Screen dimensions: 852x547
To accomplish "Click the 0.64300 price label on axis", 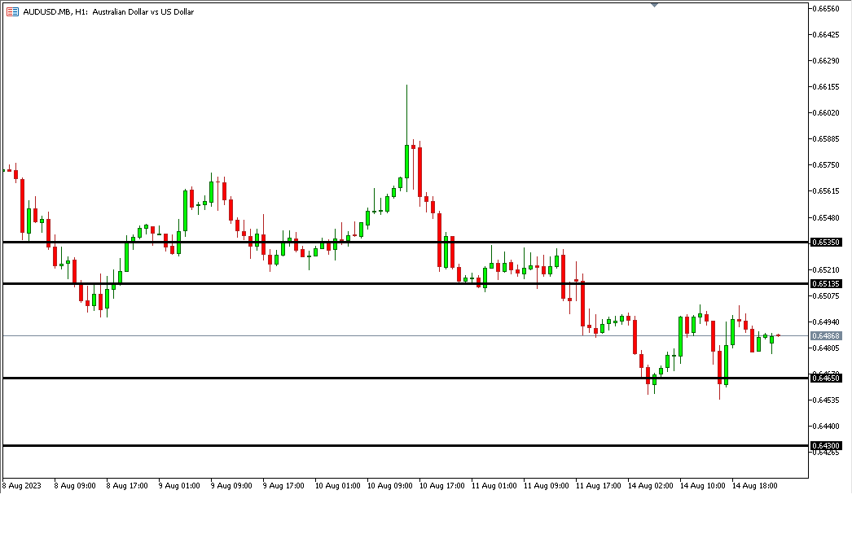I will coord(826,446).
